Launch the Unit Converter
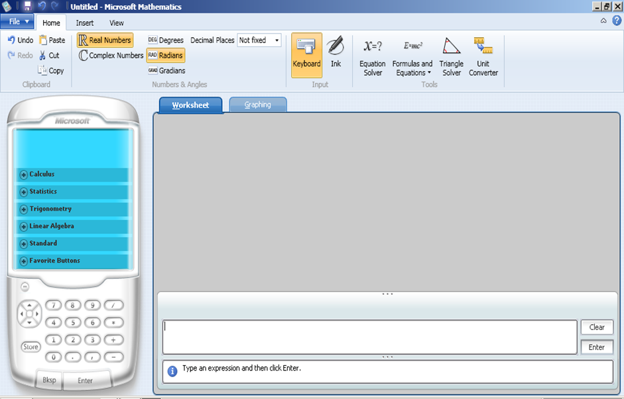The width and height of the screenshot is (624, 399). click(x=483, y=56)
